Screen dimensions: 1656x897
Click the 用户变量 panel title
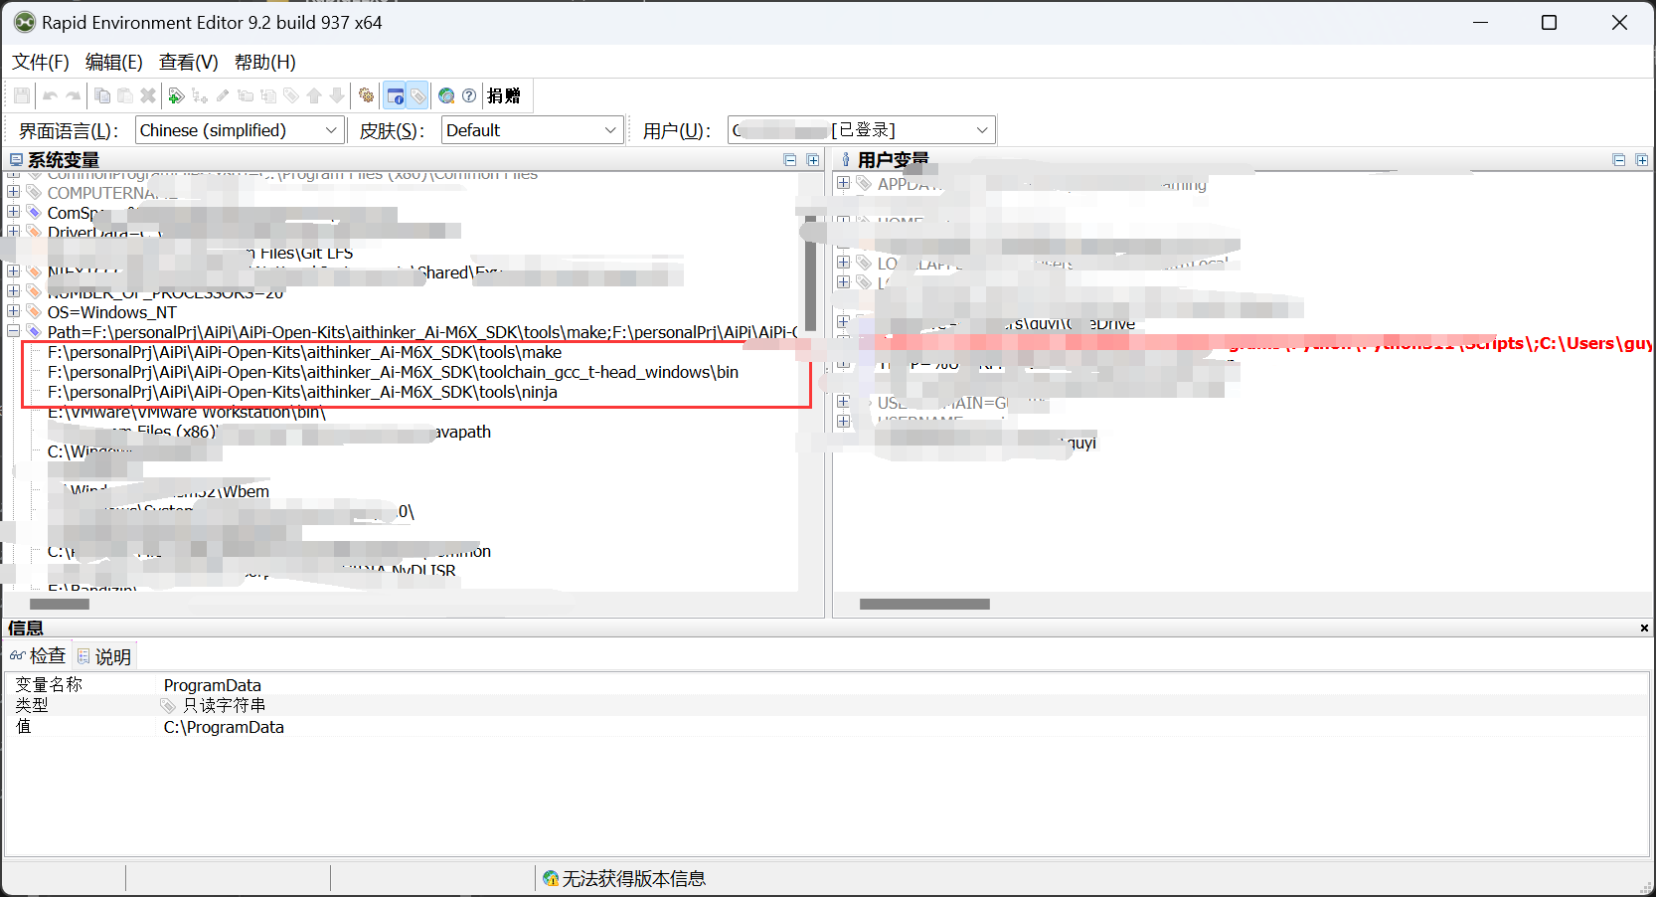click(x=893, y=160)
